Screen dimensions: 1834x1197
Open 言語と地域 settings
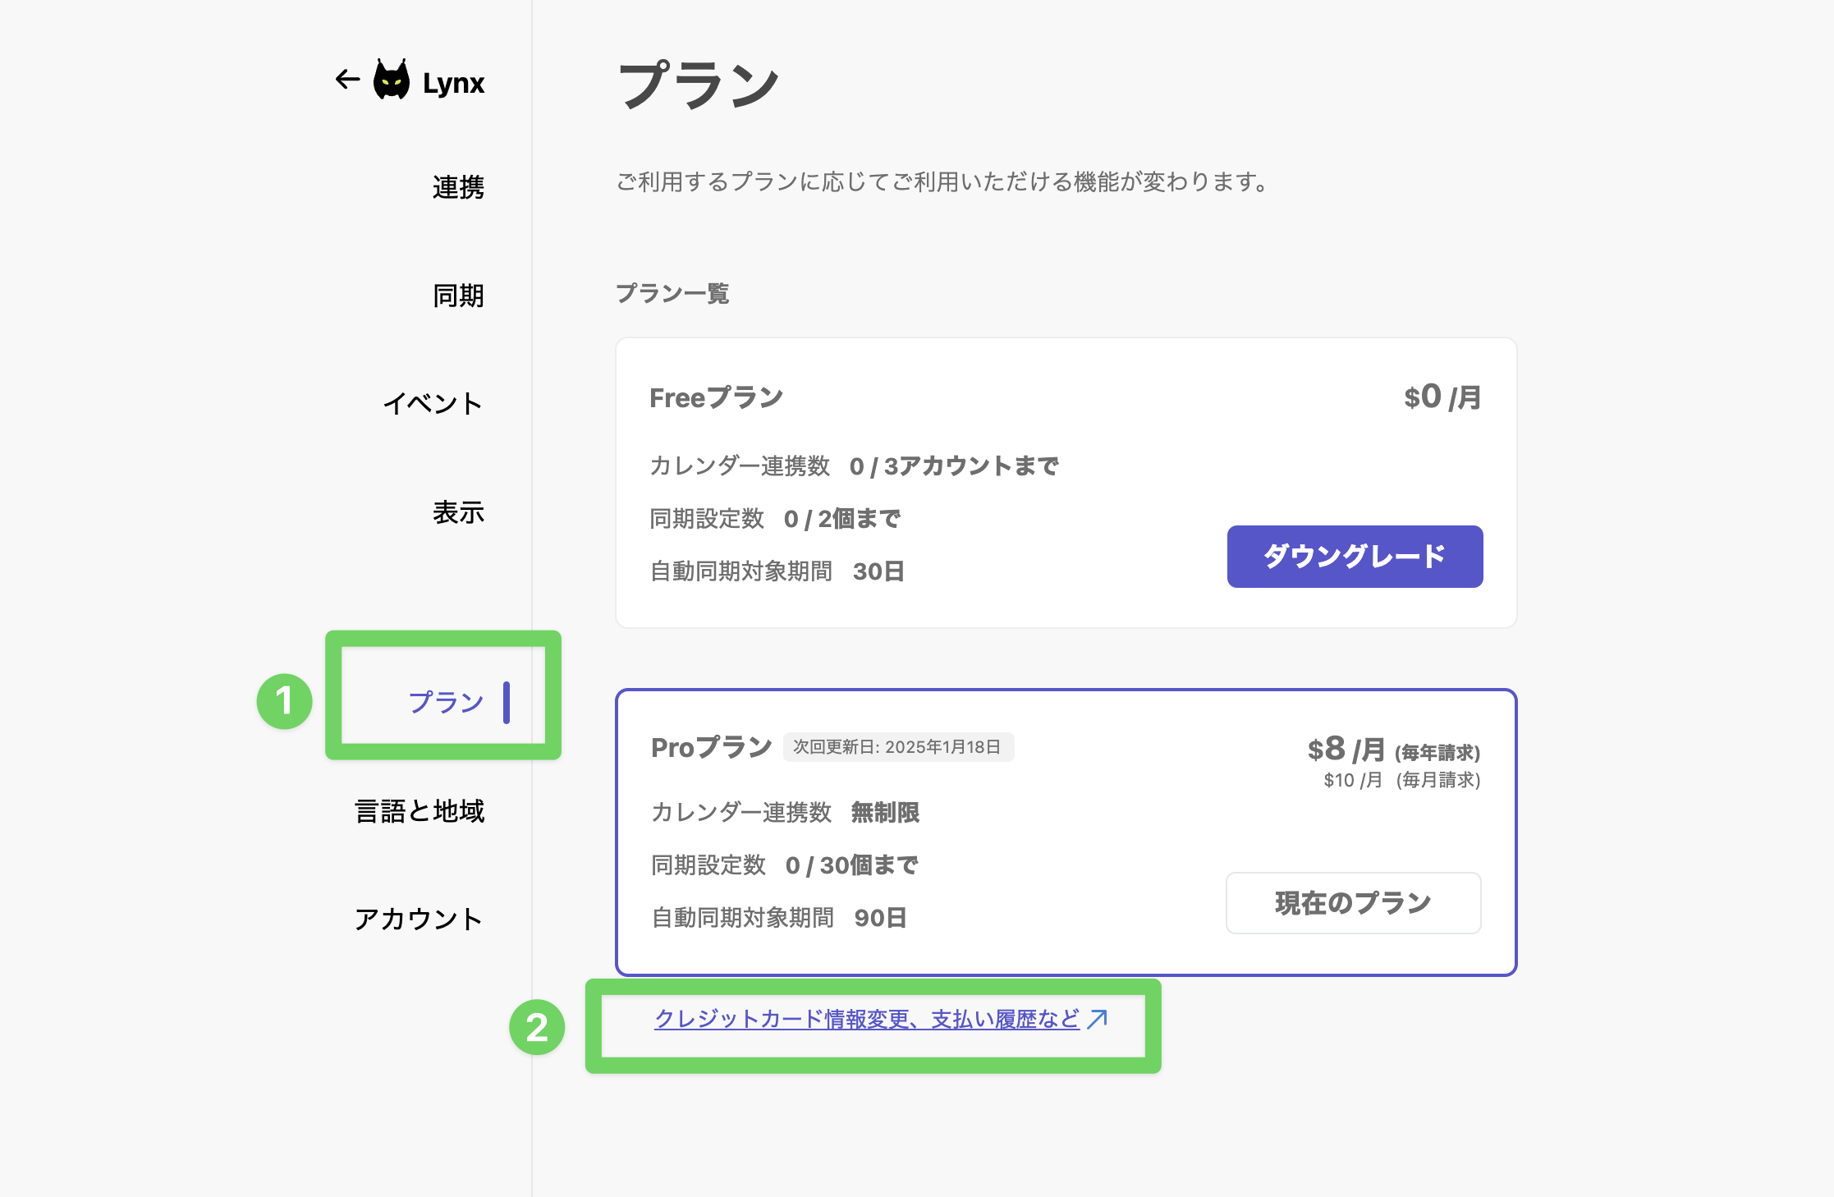420,811
